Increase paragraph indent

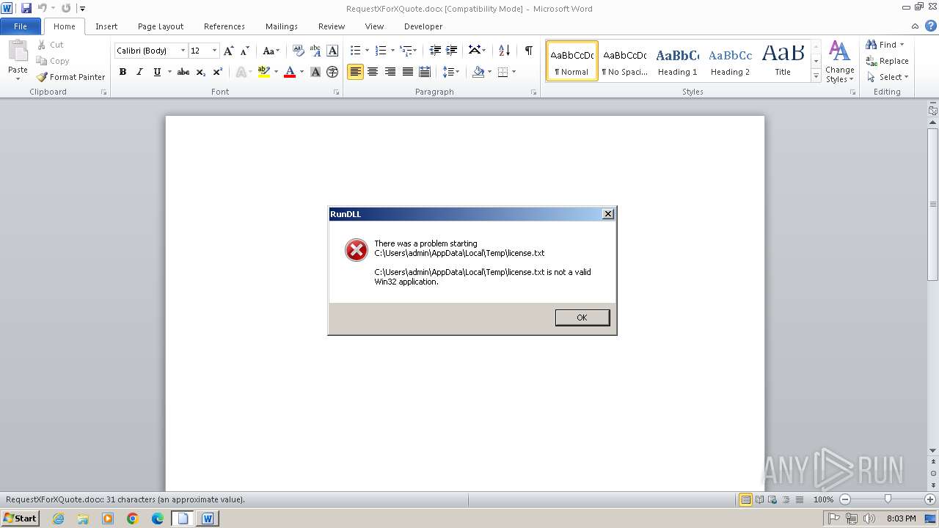[x=452, y=51]
